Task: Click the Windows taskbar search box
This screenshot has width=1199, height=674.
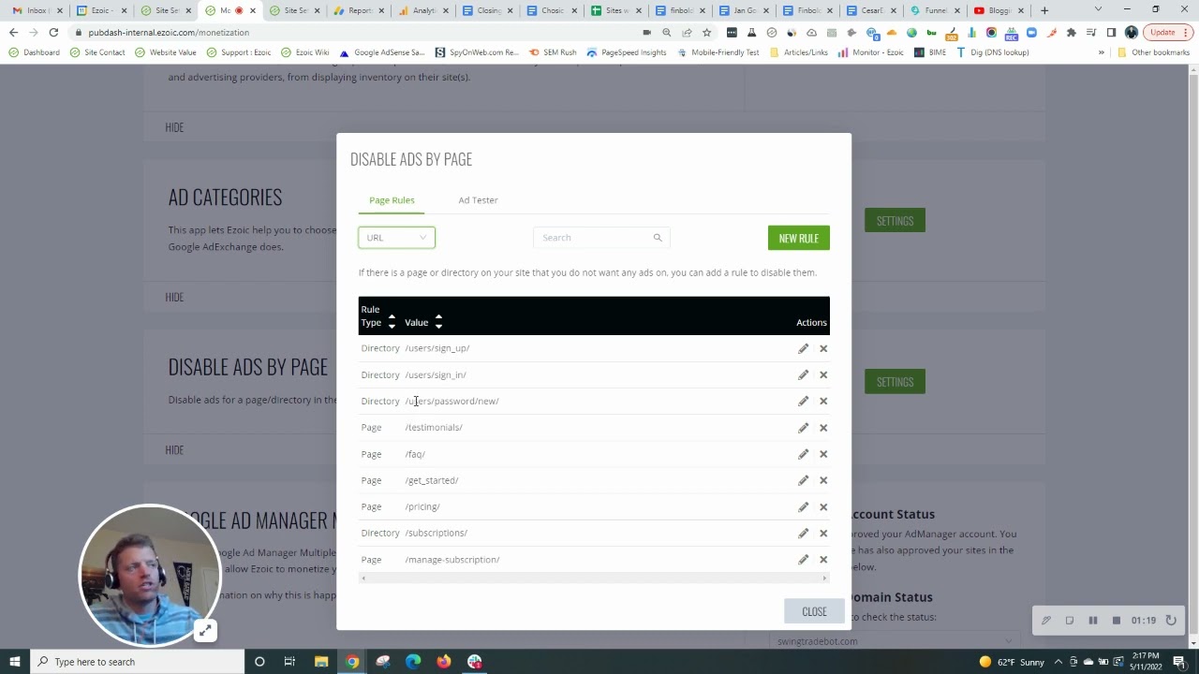Action: 137,662
